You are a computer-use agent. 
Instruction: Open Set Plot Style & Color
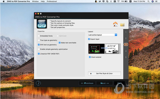(x=104, y=74)
